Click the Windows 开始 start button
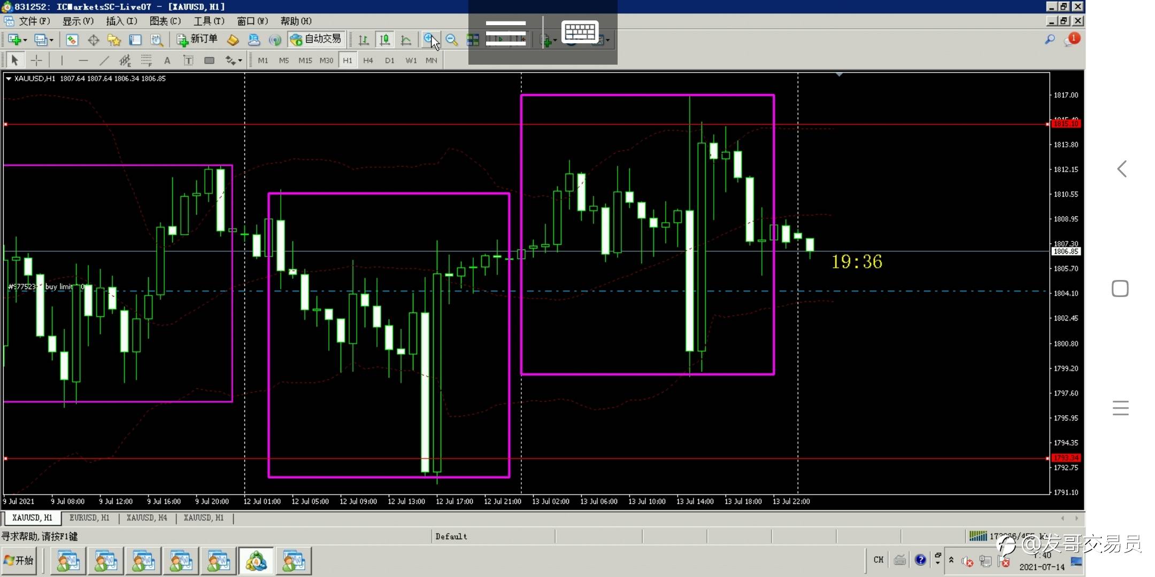The image size is (1155, 577). 19,560
